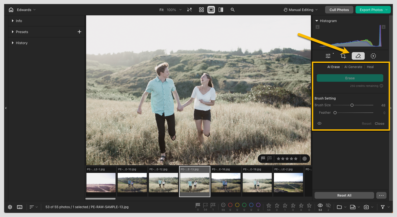This screenshot has width=397, height=217.
Task: Toggle erase mask visibility eye
Action: tap(319, 123)
